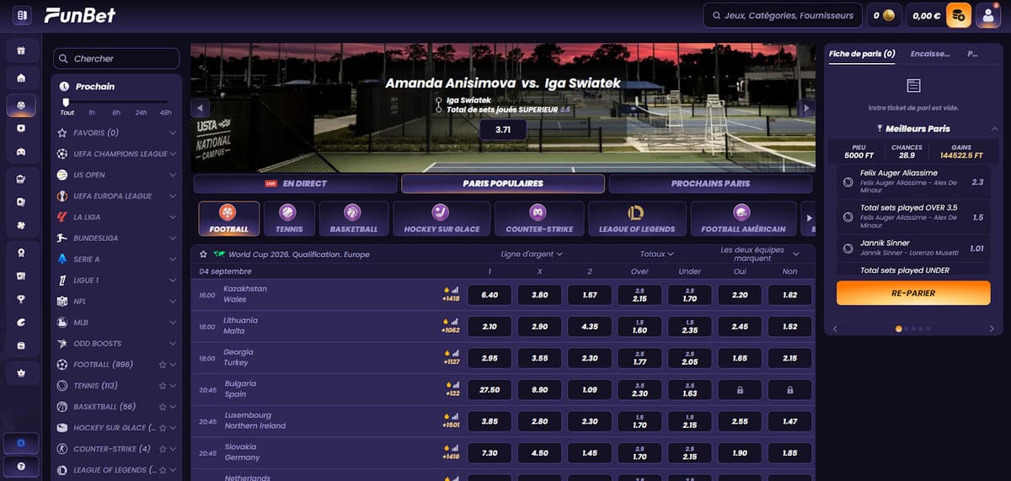Set the Prochain time filter to 48h
Viewport: 1011px width, 481px height.
point(165,112)
